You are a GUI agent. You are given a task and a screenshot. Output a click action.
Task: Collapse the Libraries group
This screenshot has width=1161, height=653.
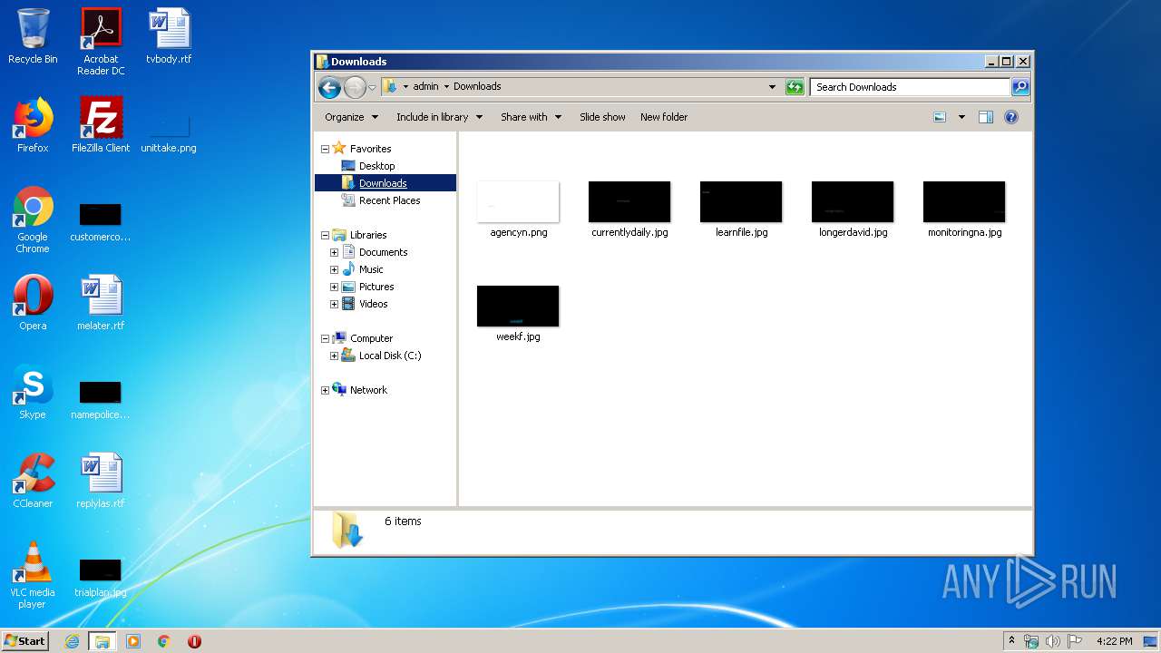325,235
